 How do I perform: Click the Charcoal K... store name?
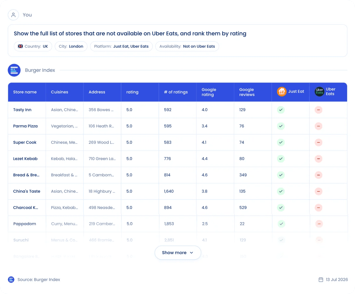pyautogui.click(x=26, y=207)
